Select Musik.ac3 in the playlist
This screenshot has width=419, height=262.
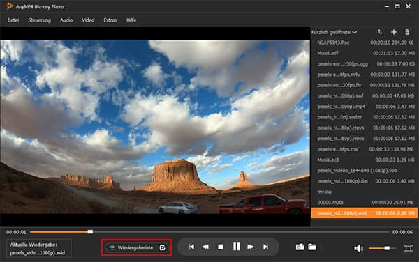coord(365,160)
